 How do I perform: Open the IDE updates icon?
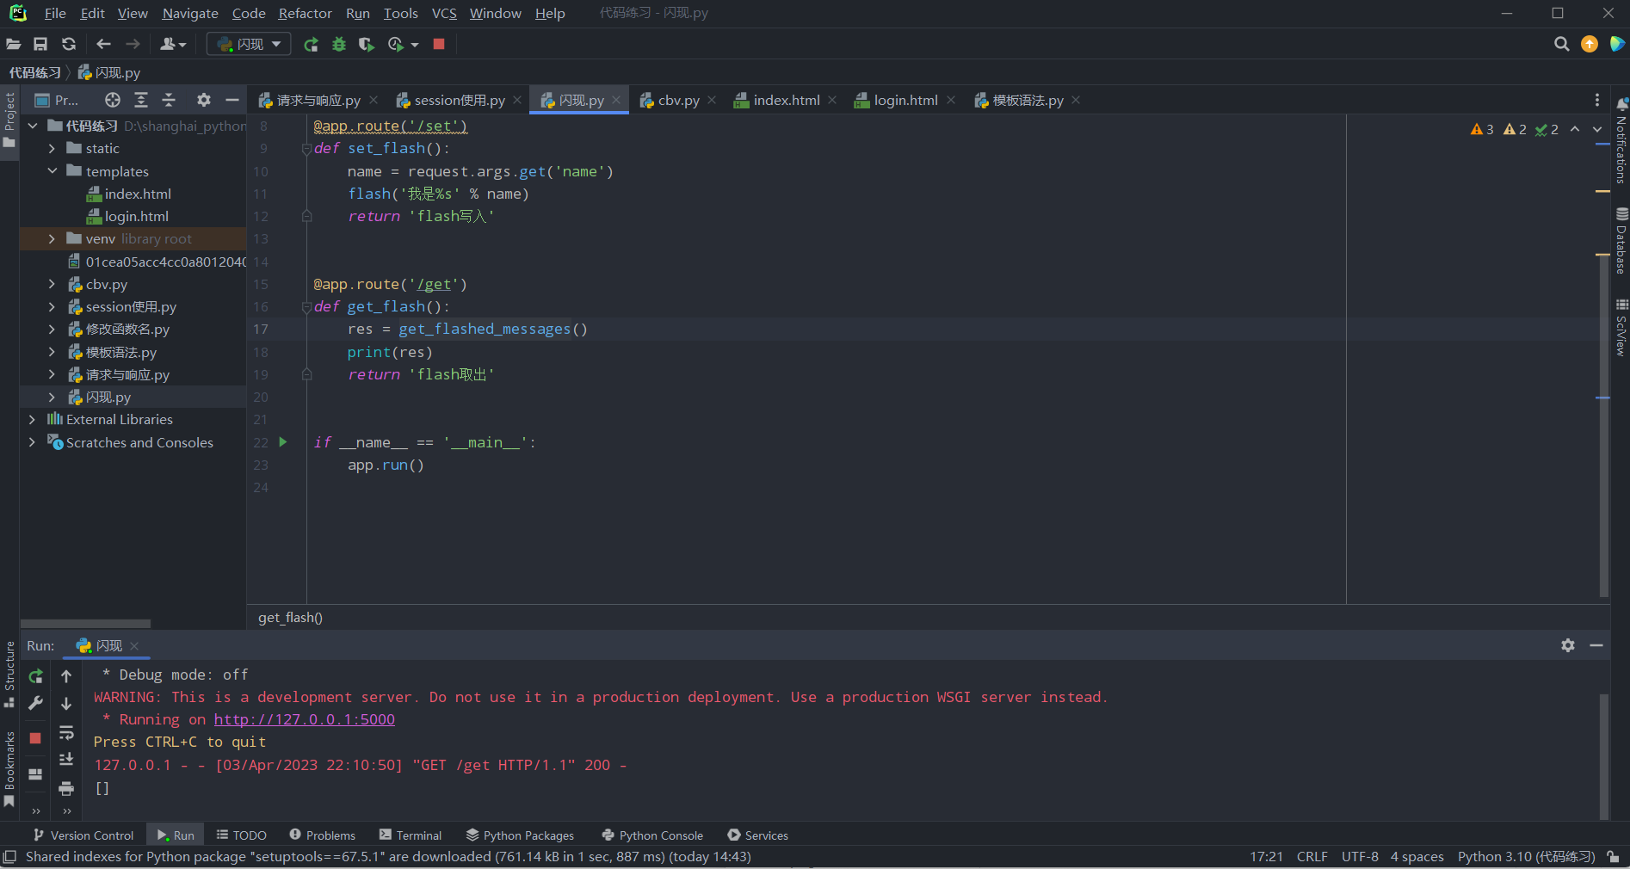pyautogui.click(x=1590, y=44)
